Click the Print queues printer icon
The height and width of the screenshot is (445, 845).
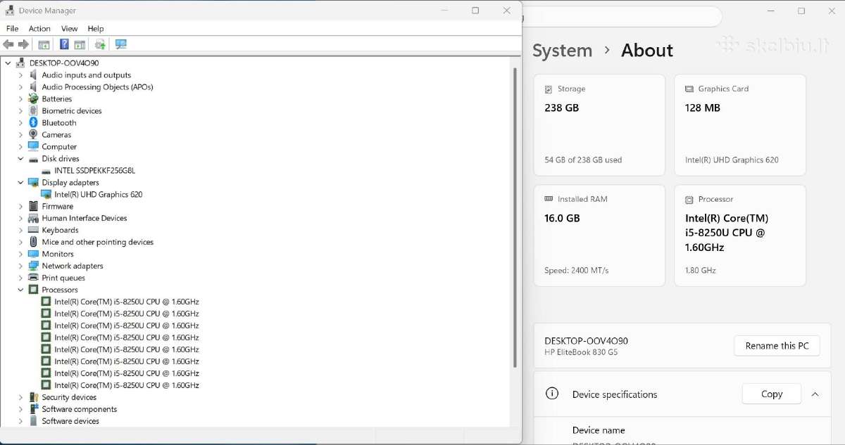(33, 278)
